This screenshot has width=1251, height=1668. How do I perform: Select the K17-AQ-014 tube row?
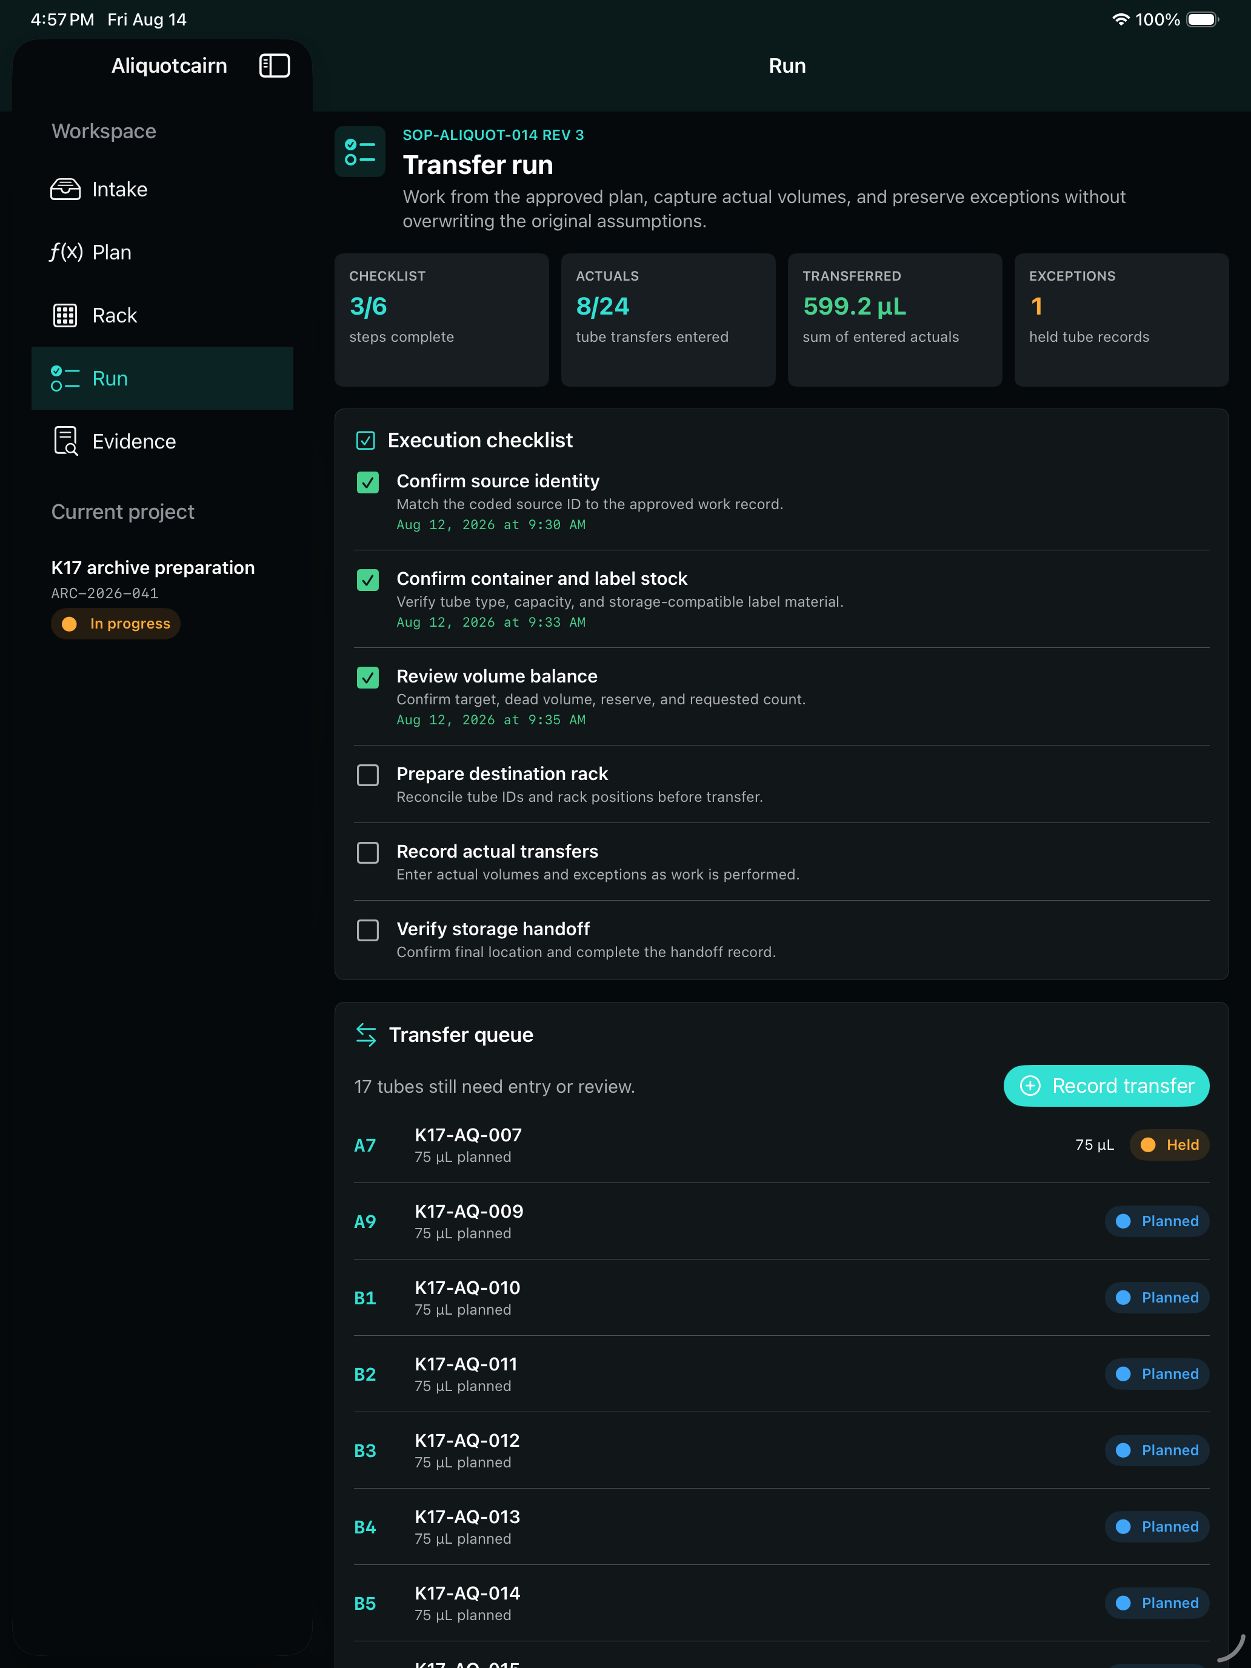pos(782,1603)
